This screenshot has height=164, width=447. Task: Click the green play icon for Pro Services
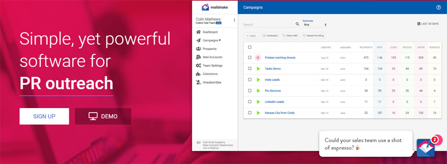pyautogui.click(x=258, y=91)
